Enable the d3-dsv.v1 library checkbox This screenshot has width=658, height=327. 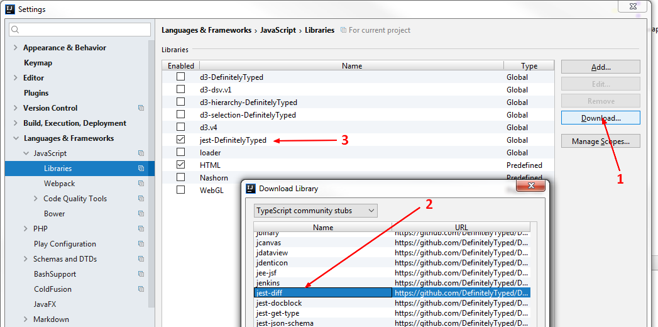[181, 89]
